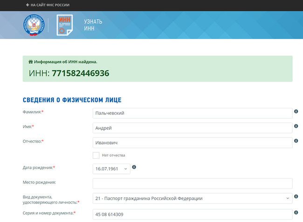Click the info icon beside the birth date

tap(134, 167)
